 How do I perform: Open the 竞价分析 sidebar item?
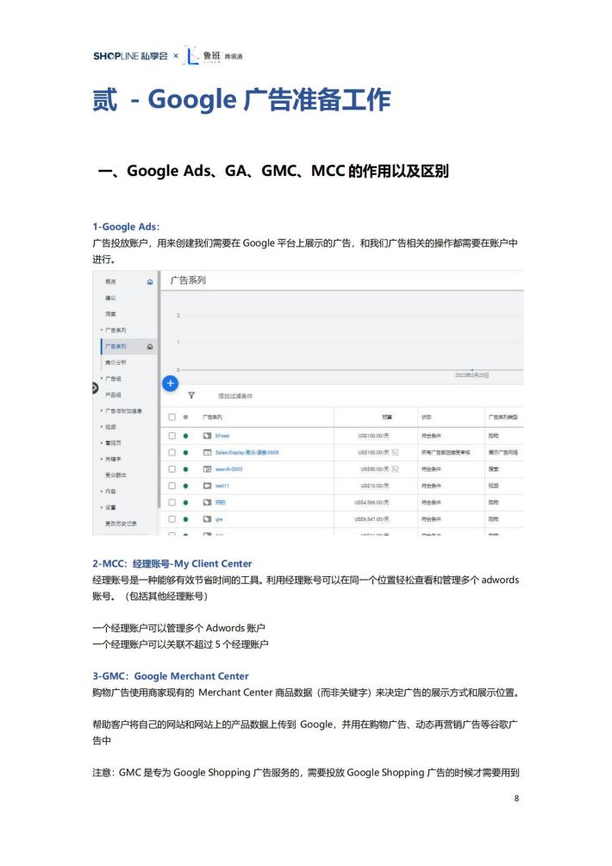pyautogui.click(x=116, y=362)
